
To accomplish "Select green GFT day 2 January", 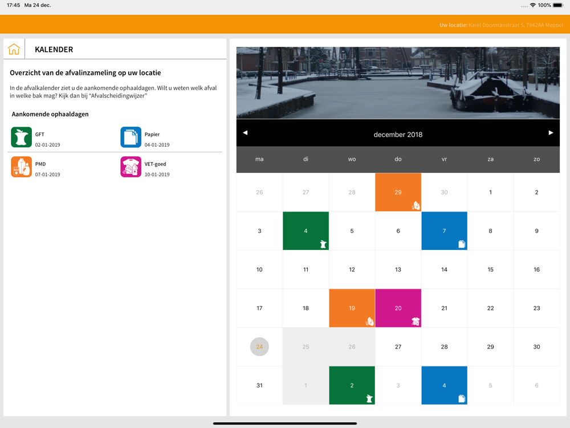I will pyautogui.click(x=352, y=385).
